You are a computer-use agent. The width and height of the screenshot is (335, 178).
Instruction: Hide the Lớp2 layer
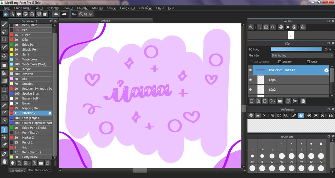(250, 90)
